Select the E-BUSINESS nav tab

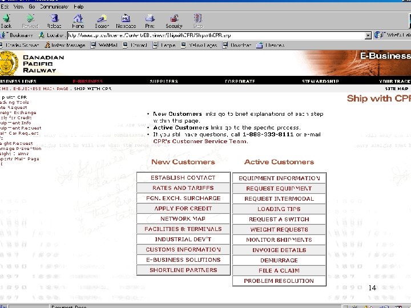point(88,81)
